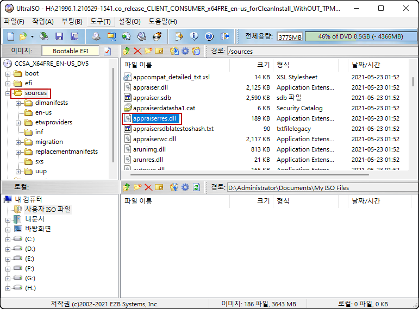Image resolution: width=419 pixels, height=309 pixels.
Task: Click the blue Help question mark icon
Action: (209, 36)
